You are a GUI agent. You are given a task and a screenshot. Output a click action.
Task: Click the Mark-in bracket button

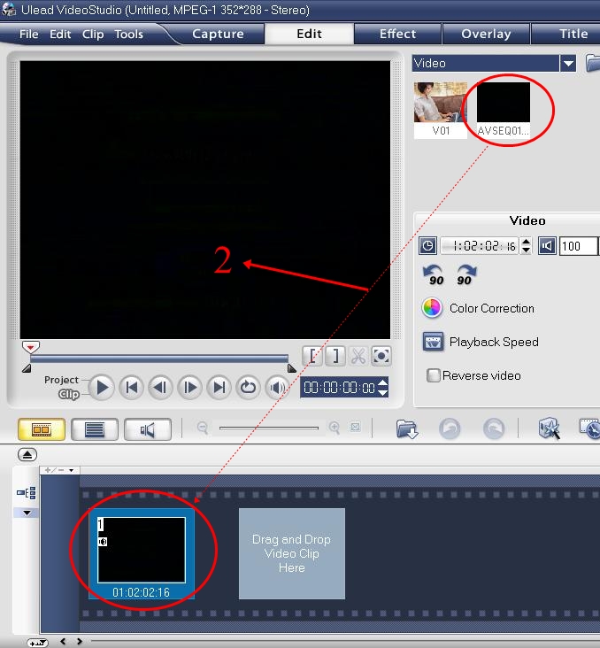(x=312, y=356)
